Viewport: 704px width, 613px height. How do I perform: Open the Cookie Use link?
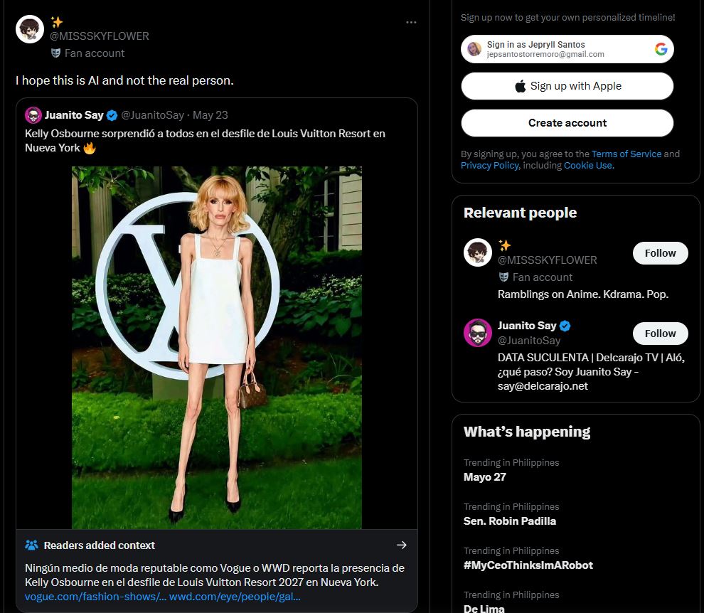pyautogui.click(x=587, y=165)
